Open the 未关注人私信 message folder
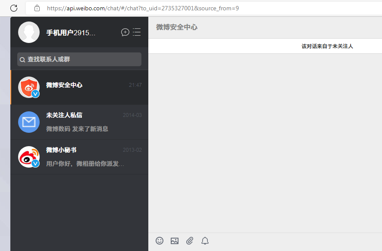This screenshot has height=251, width=382. tap(86, 122)
